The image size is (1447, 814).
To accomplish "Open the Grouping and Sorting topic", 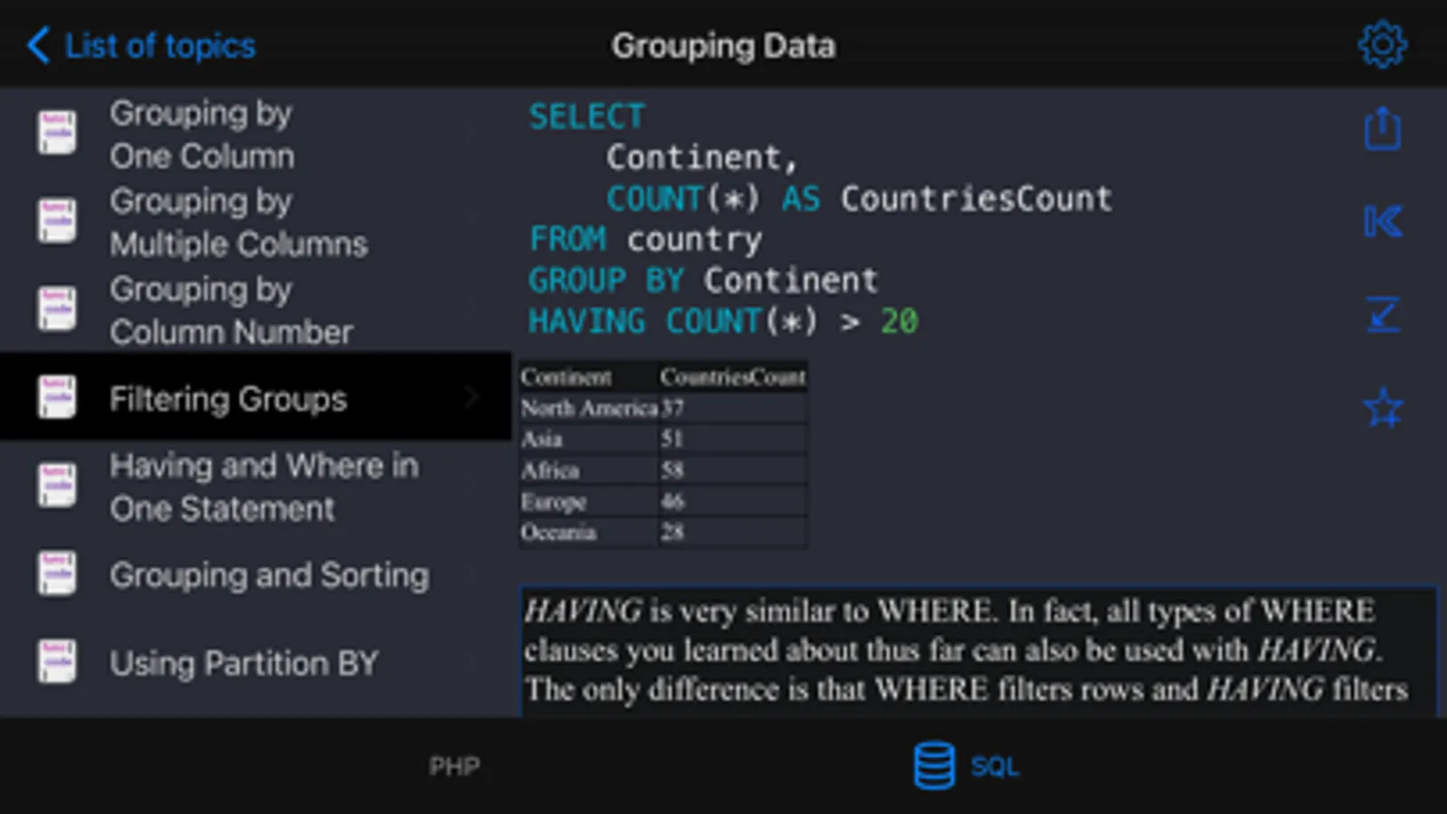I will tap(255, 574).
